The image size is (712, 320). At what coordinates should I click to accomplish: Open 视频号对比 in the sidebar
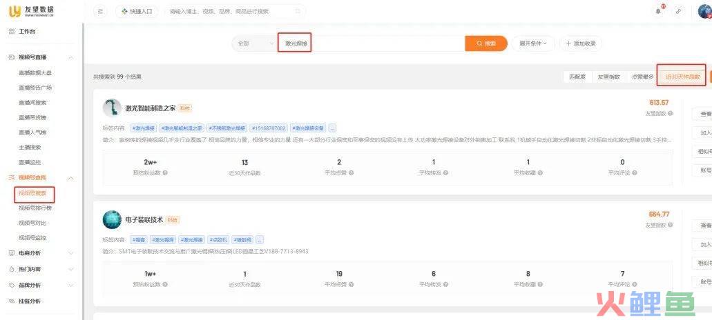tap(32, 223)
